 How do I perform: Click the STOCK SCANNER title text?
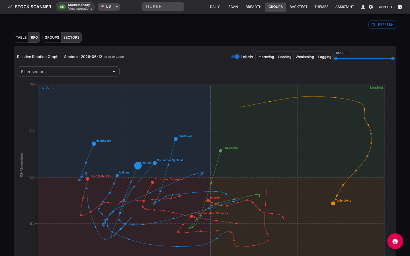33,7
